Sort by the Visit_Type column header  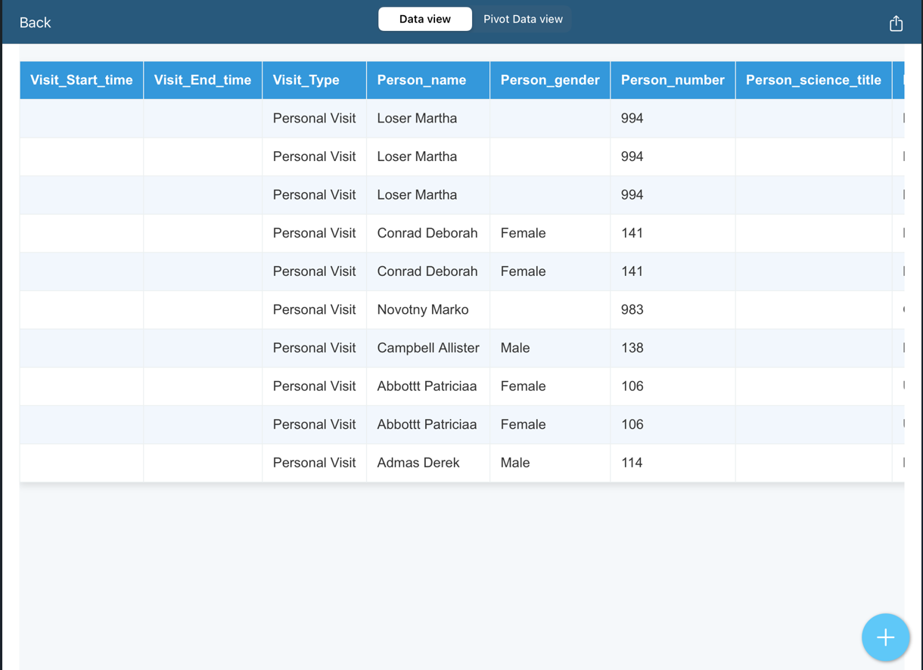click(306, 80)
